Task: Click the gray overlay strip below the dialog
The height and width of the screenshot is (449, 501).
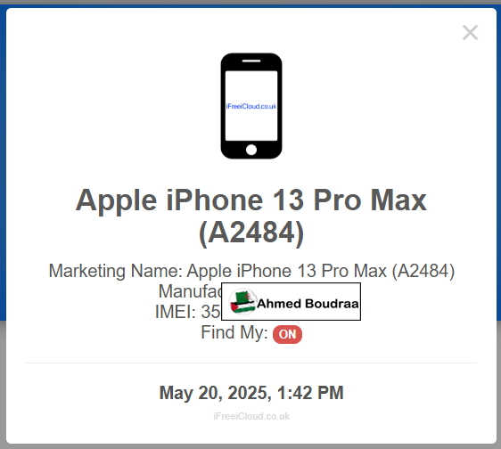Action: point(250,446)
